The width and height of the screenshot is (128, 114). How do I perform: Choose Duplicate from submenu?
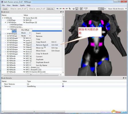click(x=47, y=60)
